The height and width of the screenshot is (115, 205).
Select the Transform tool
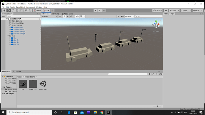[26, 10]
